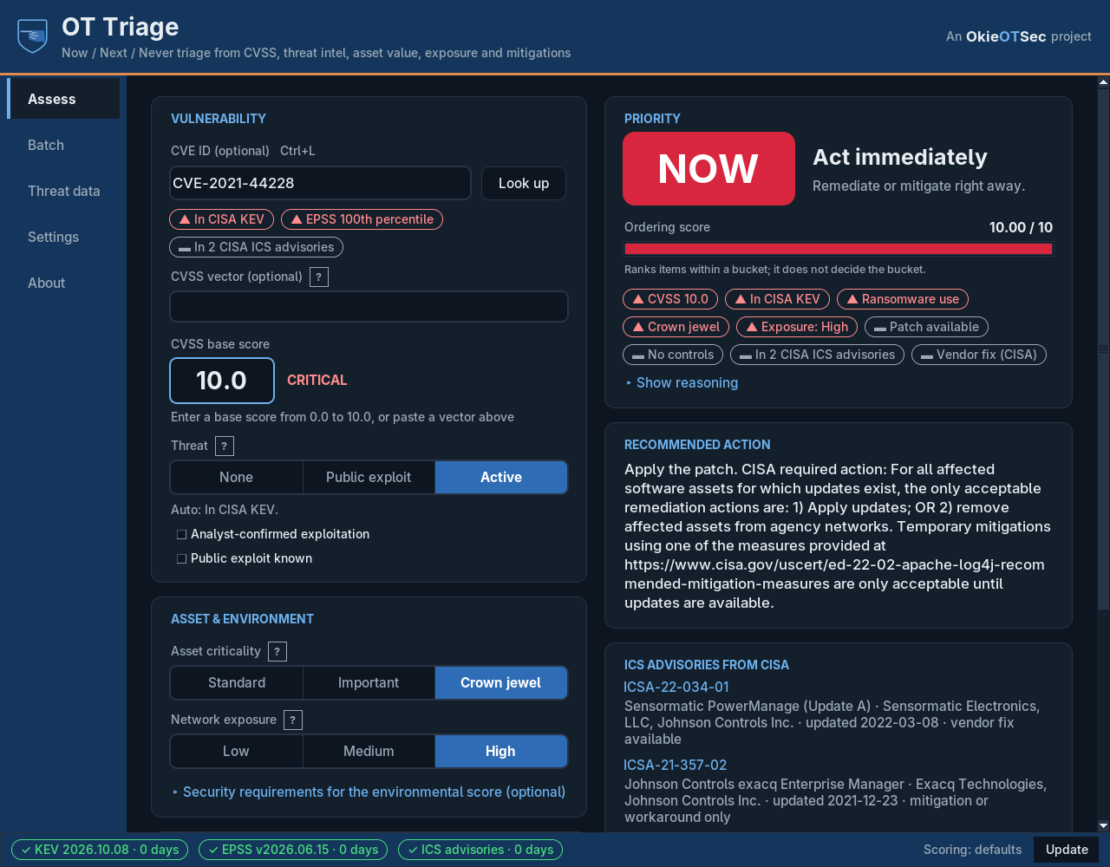This screenshot has height=867, width=1110.
Task: Click the Update button
Action: coord(1067,850)
